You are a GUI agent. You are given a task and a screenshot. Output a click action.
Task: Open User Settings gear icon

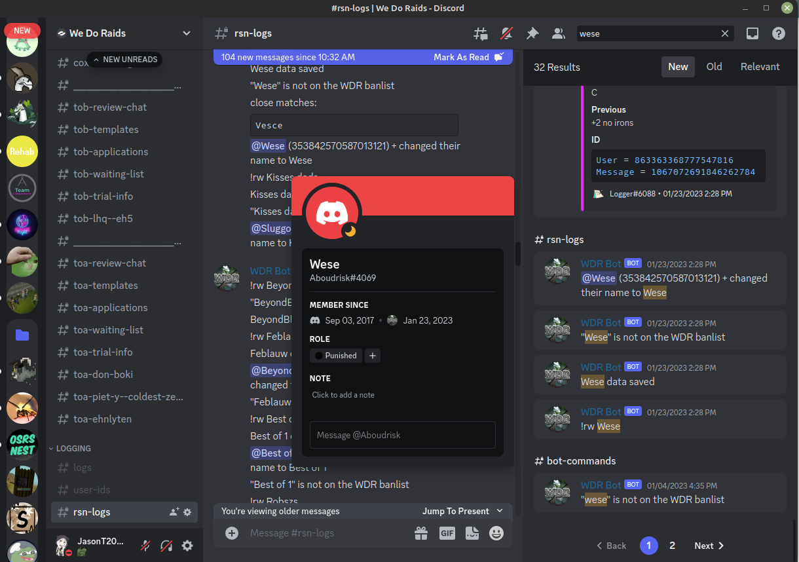[x=187, y=545]
